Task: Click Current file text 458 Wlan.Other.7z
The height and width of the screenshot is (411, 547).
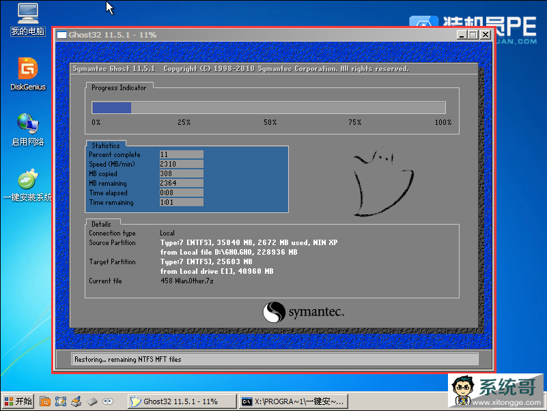Action: point(187,281)
